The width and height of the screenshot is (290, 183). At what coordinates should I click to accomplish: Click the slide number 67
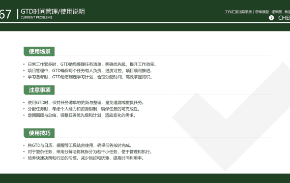click(x=6, y=14)
